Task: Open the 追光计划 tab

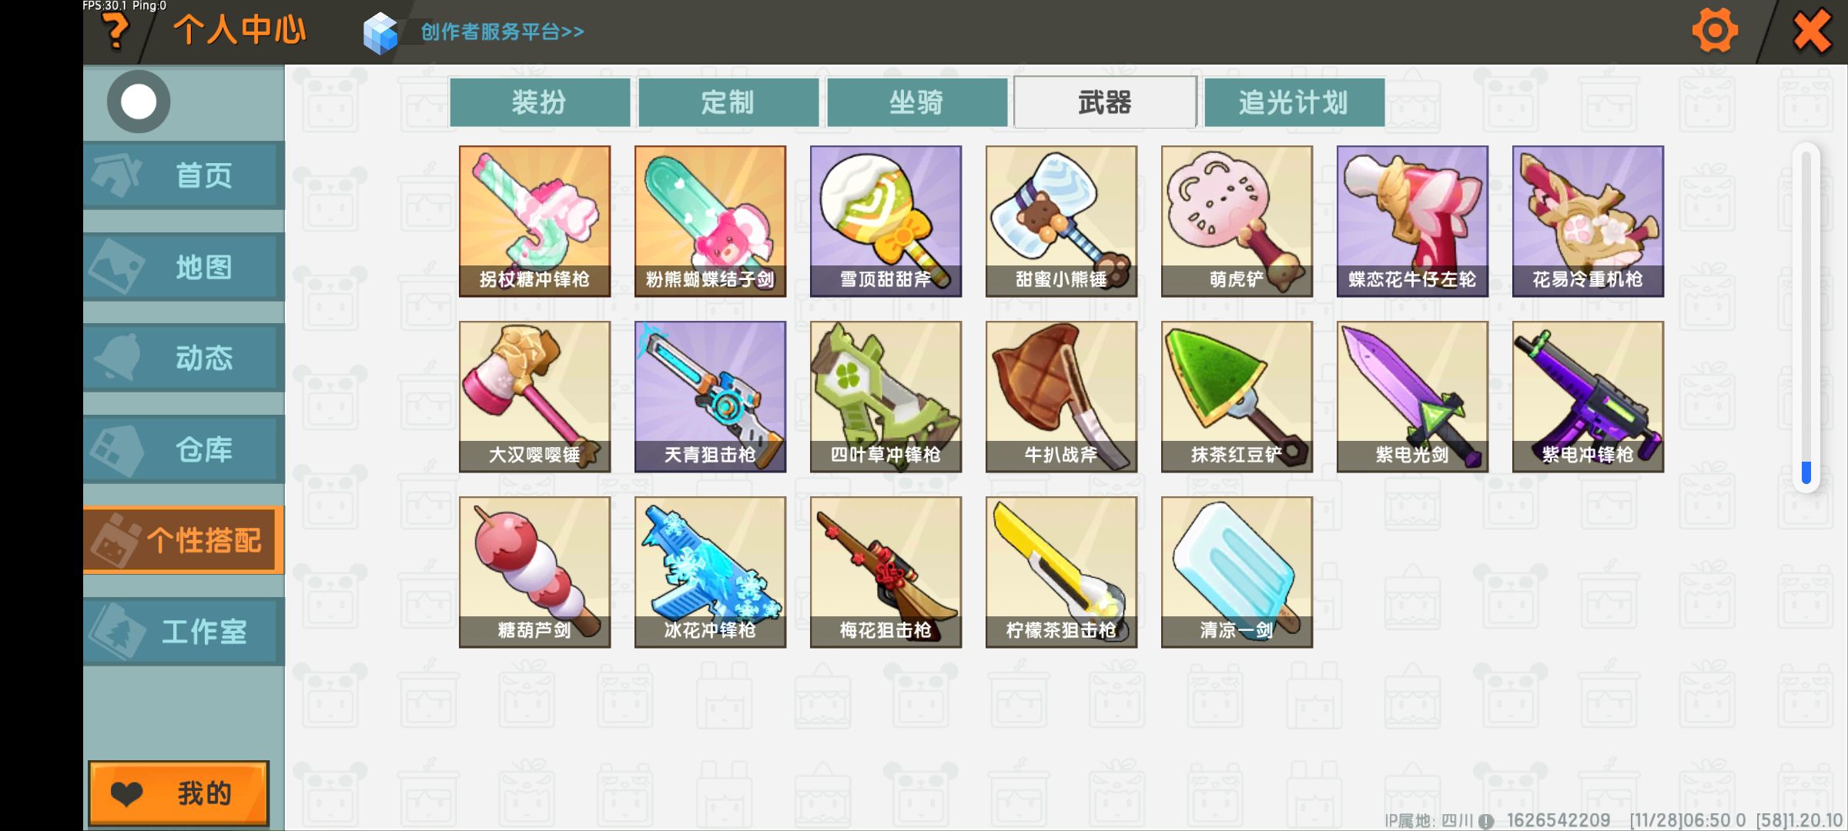Action: click(x=1294, y=102)
